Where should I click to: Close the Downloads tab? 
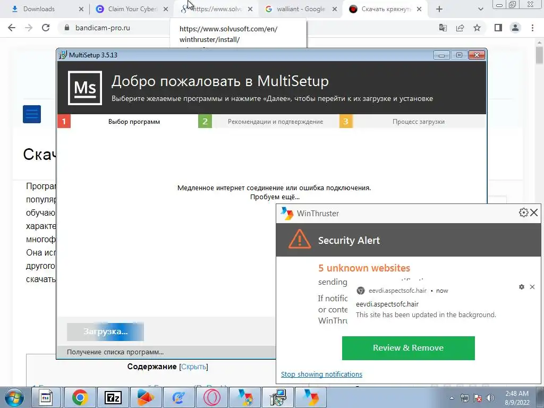point(81,9)
